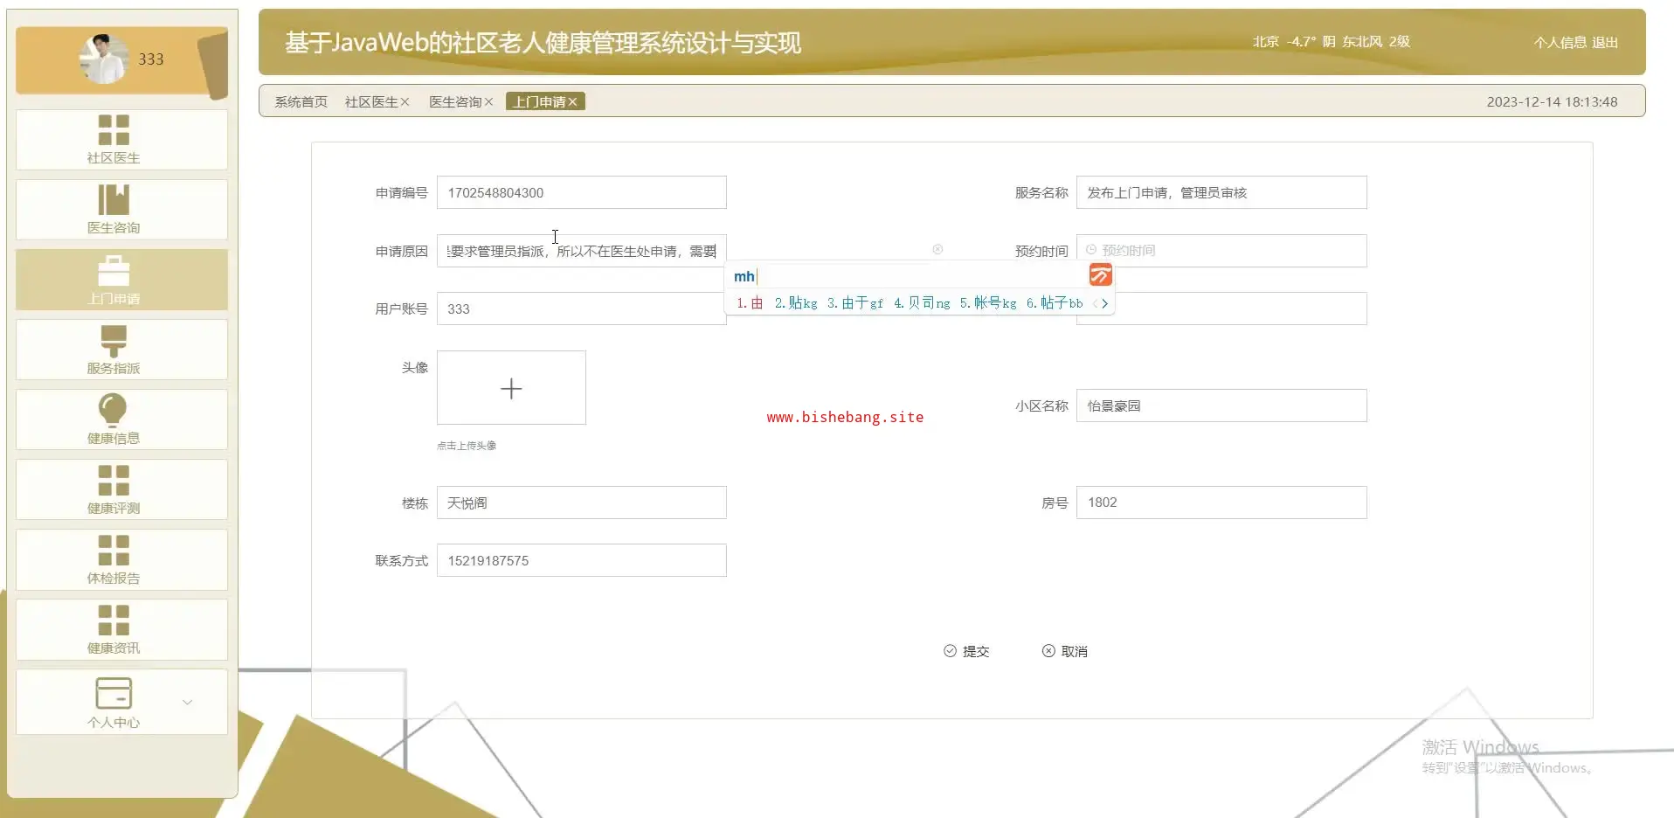This screenshot has width=1674, height=818.
Task: Click into the 申请原因 text field
Action: click(x=582, y=251)
